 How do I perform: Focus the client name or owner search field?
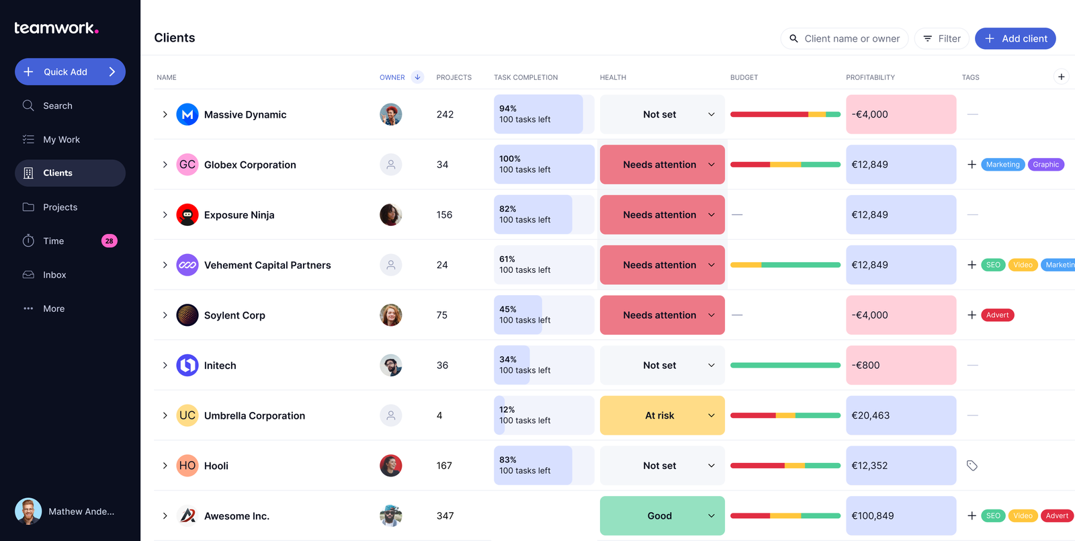click(x=845, y=38)
